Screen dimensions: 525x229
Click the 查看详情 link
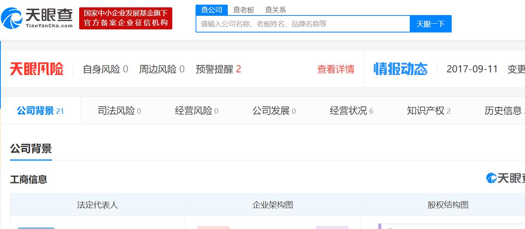[x=336, y=69]
